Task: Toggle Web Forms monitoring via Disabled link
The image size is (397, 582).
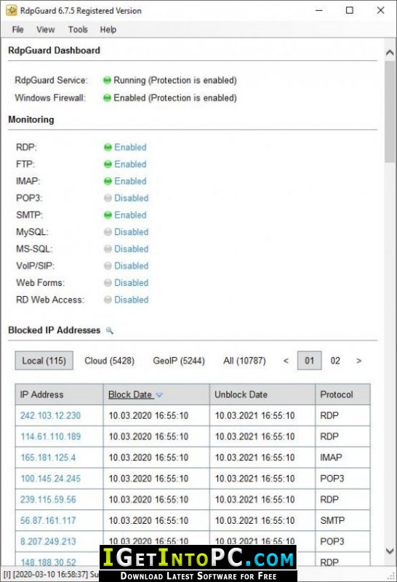Action: tap(132, 282)
